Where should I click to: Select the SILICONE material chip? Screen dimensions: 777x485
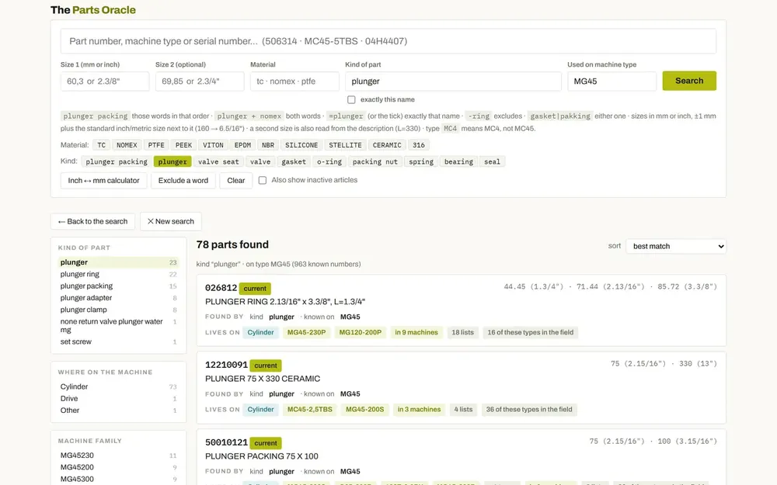pos(301,145)
